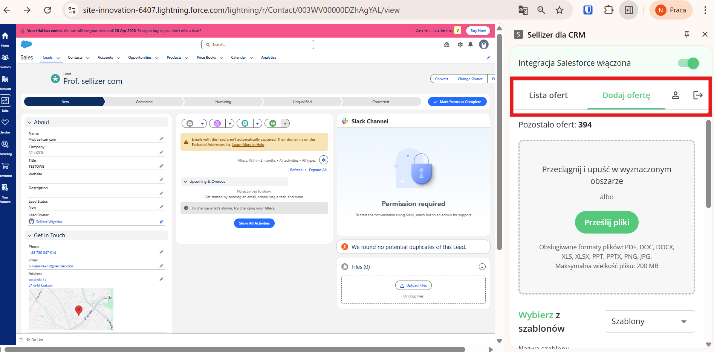
Task: Open the Salesforce setup gear icon
Action: click(x=460, y=45)
